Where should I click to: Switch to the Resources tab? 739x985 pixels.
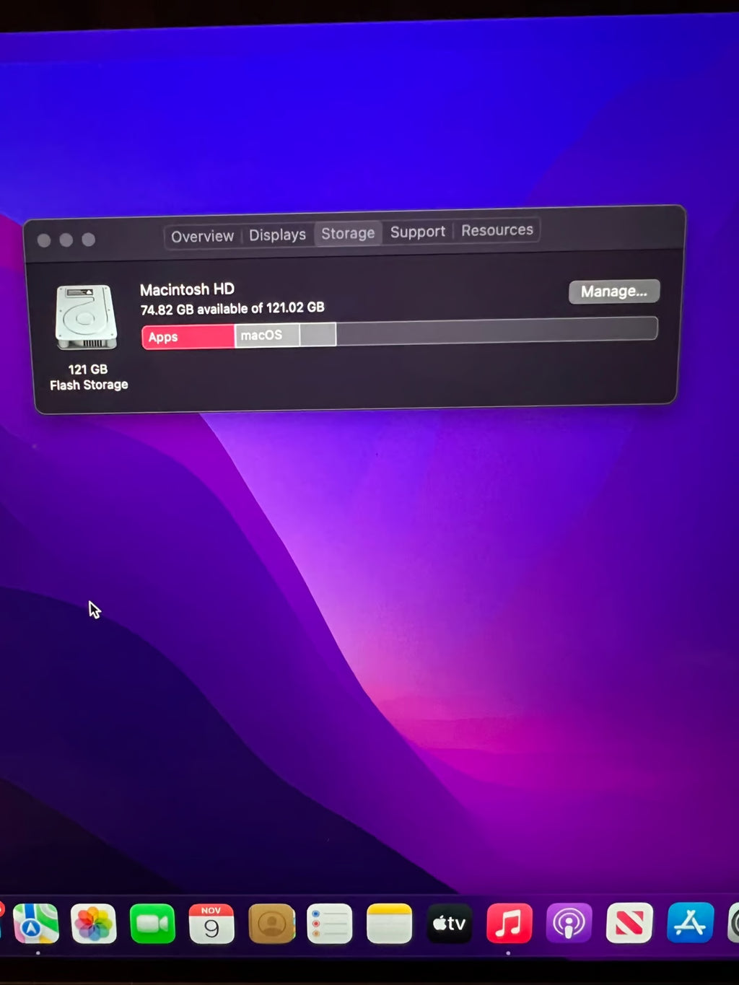497,230
